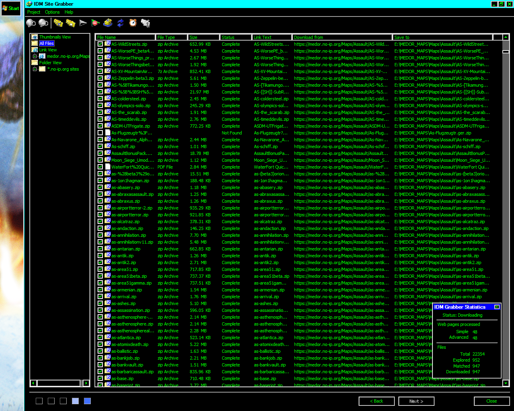Screen dimensions: 514x411
Task: Expand the medor.no-ip.org tree node
Action: tap(35, 56)
